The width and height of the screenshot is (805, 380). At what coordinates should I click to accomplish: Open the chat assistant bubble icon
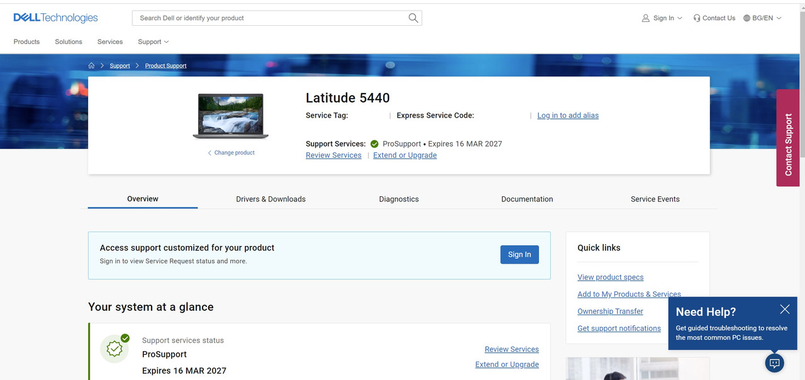(775, 363)
